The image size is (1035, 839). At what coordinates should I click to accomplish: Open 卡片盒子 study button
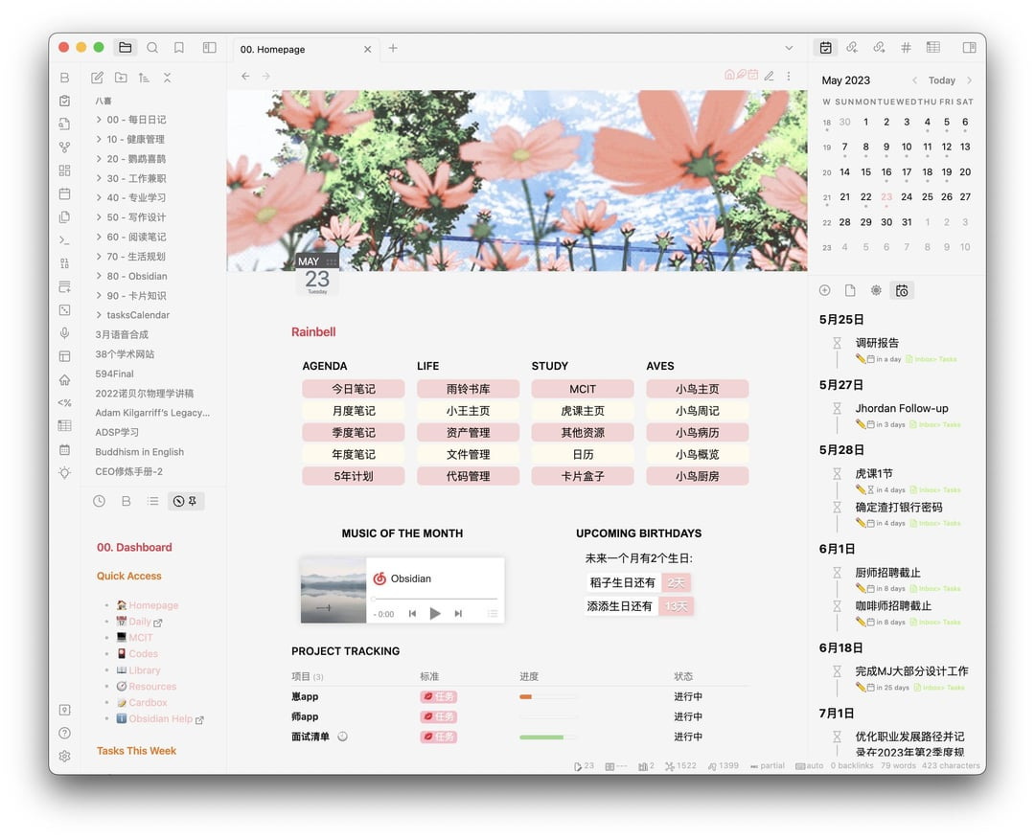point(583,476)
